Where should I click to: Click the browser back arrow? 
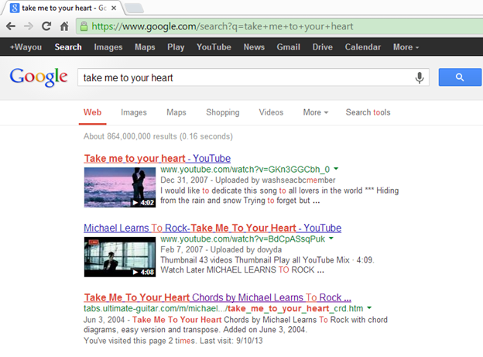pyautogui.click(x=11, y=26)
